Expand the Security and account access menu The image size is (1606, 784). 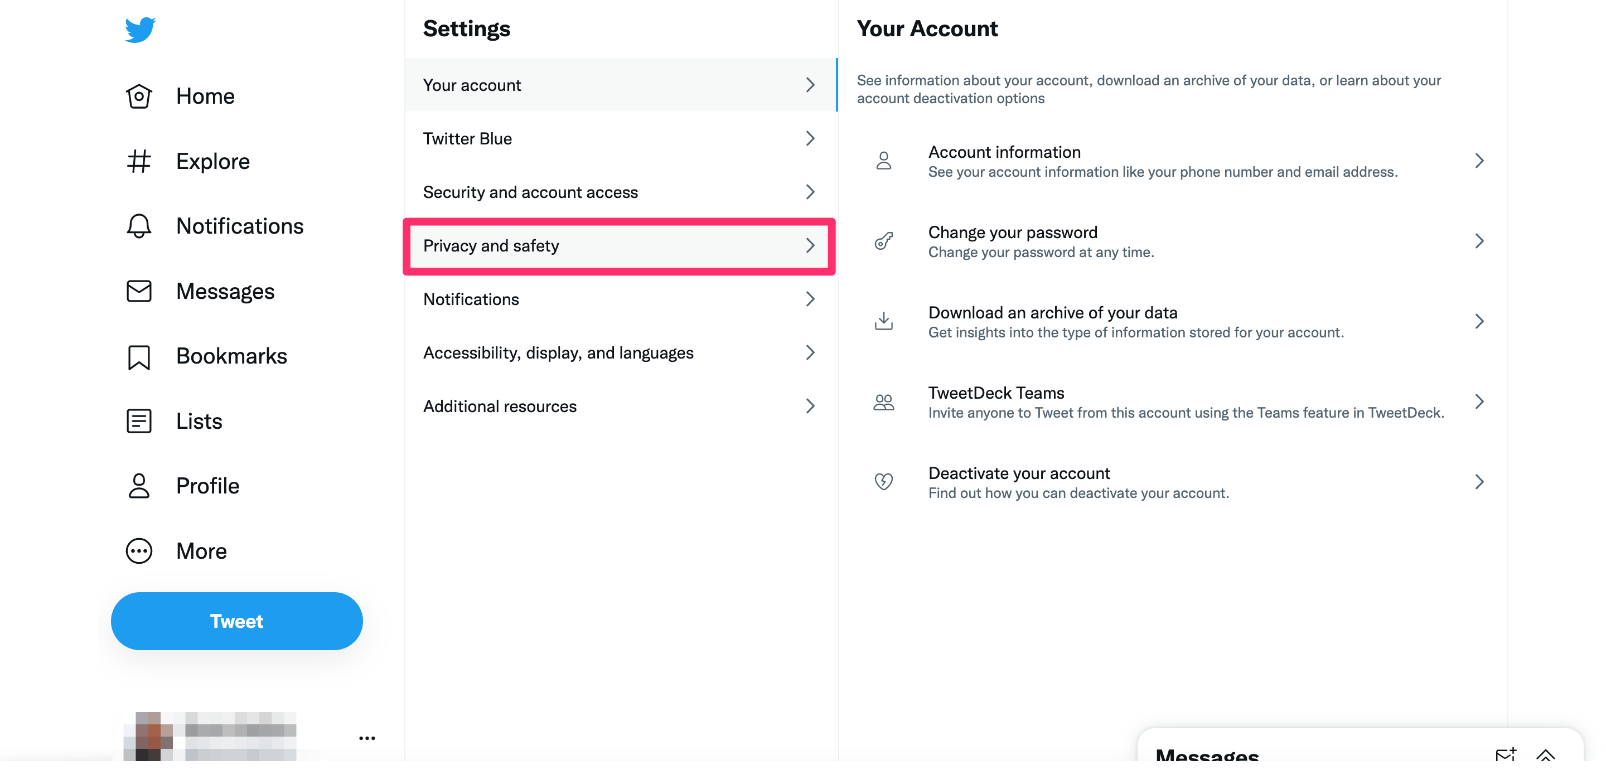tap(620, 192)
